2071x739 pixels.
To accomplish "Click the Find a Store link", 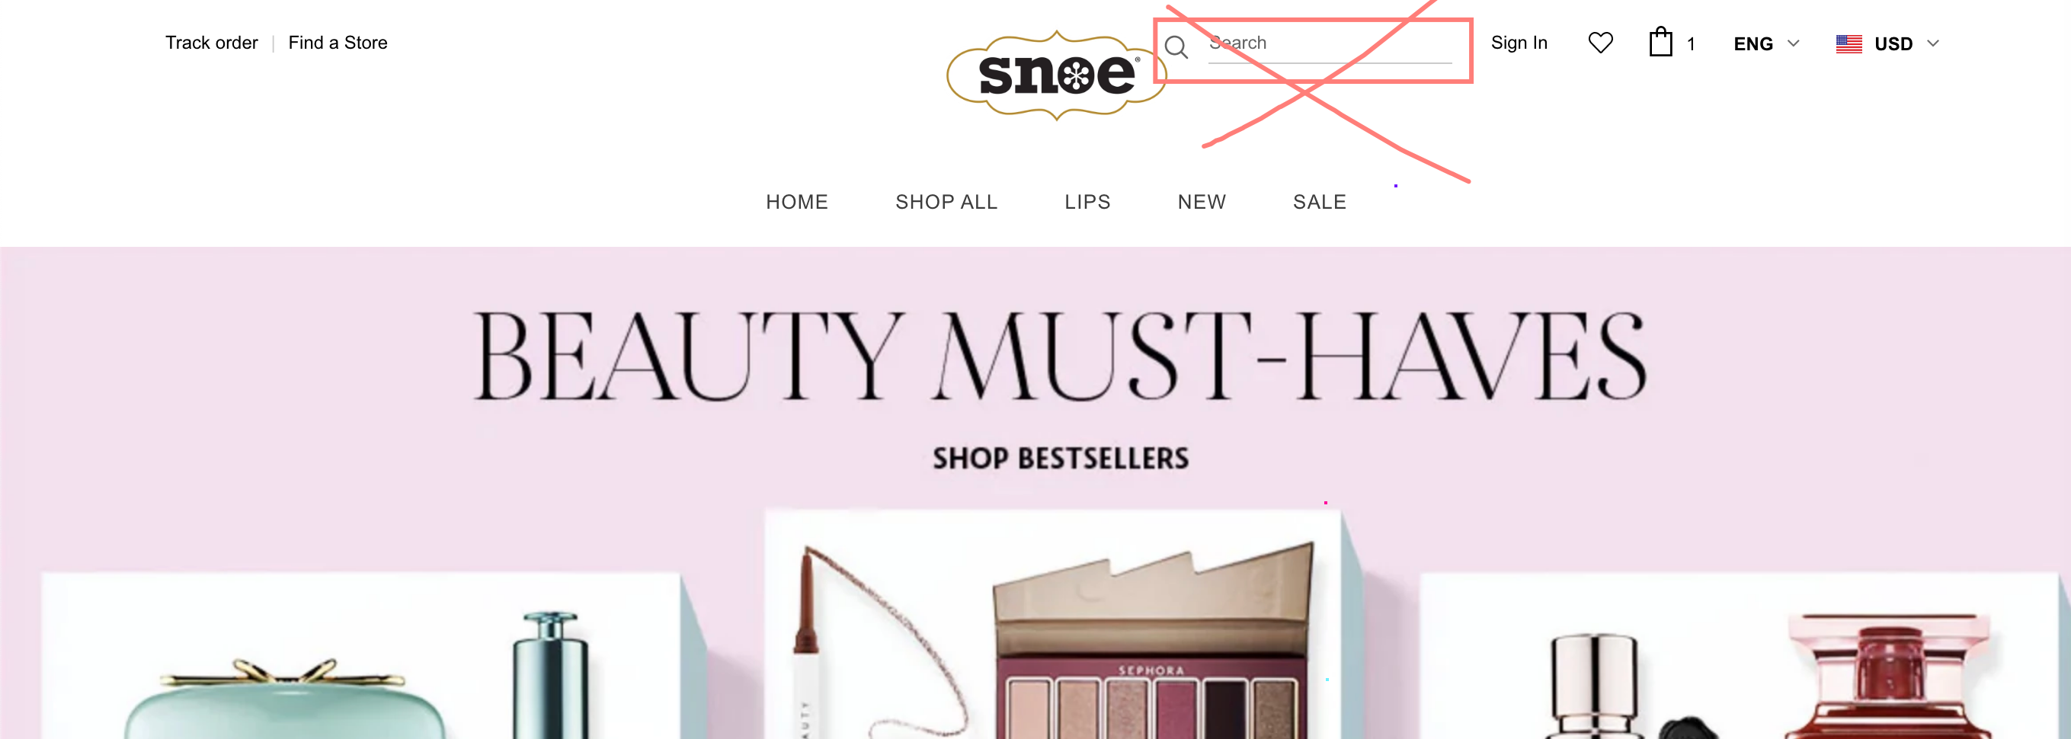I will [338, 43].
